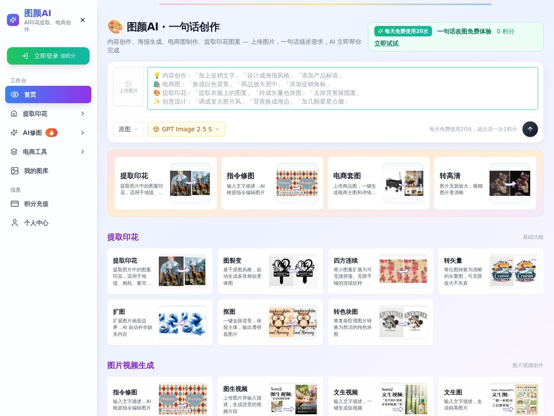554x416 pixels.
Task: Click the 立即试试 link
Action: (x=387, y=43)
